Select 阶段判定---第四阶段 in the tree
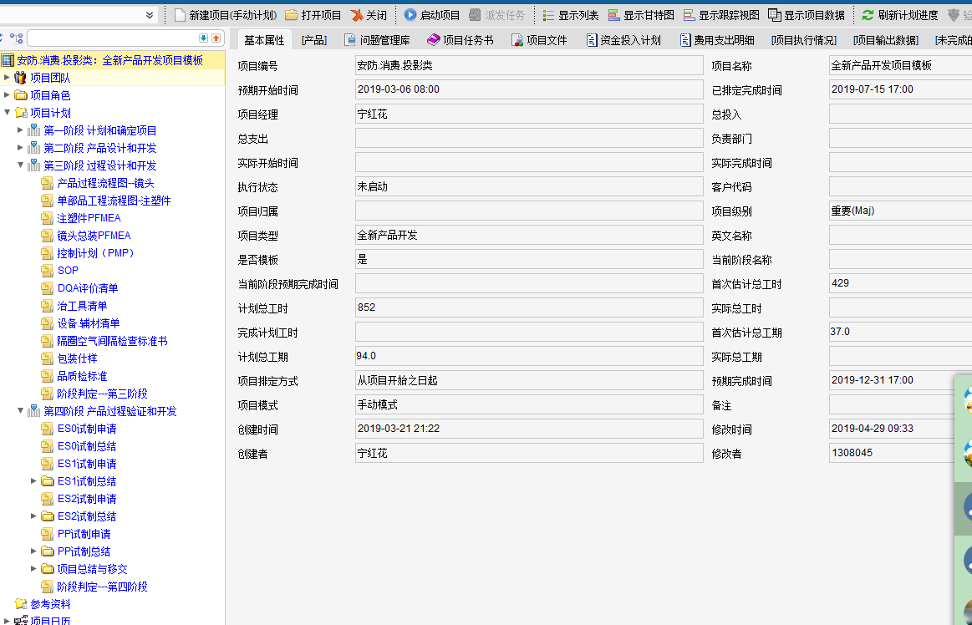The image size is (972, 625). click(x=102, y=587)
